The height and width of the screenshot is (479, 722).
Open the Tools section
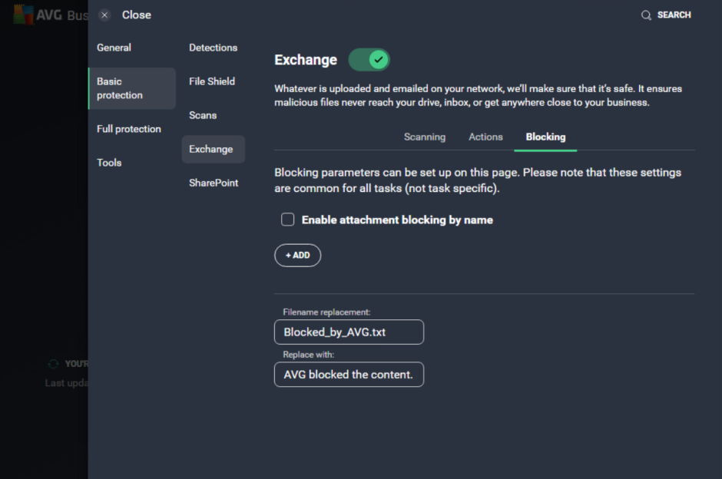(109, 162)
